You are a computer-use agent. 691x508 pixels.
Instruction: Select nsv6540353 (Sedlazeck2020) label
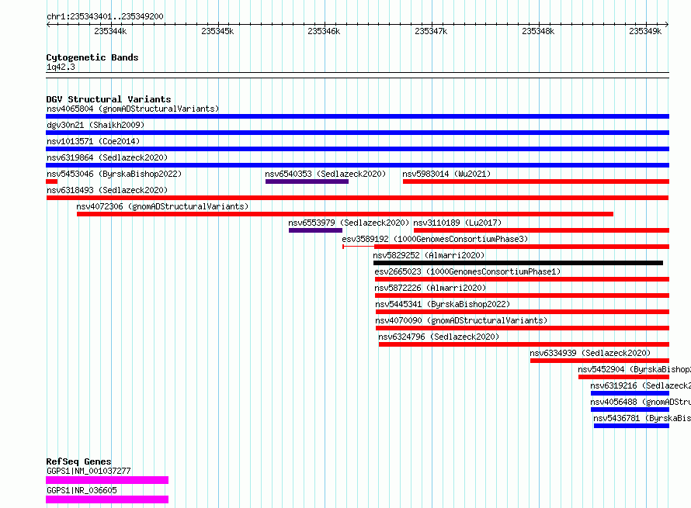(x=325, y=174)
